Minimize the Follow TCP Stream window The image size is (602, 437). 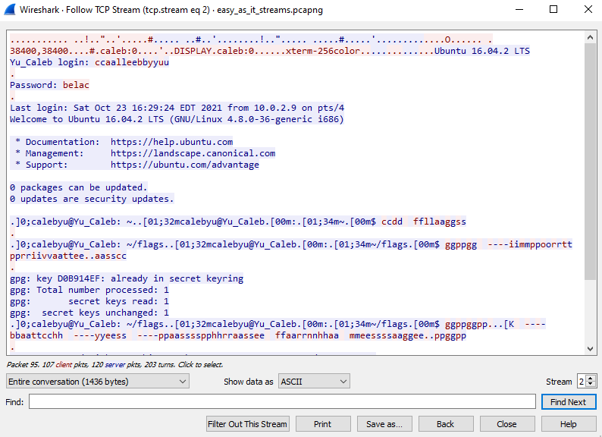[x=519, y=9]
